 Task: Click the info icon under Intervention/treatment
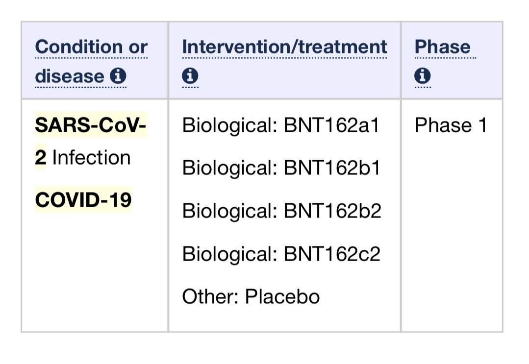(x=190, y=75)
